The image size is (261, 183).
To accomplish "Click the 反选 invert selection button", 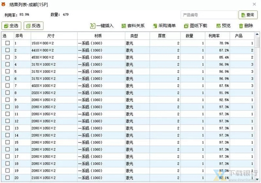I will pos(33,26).
